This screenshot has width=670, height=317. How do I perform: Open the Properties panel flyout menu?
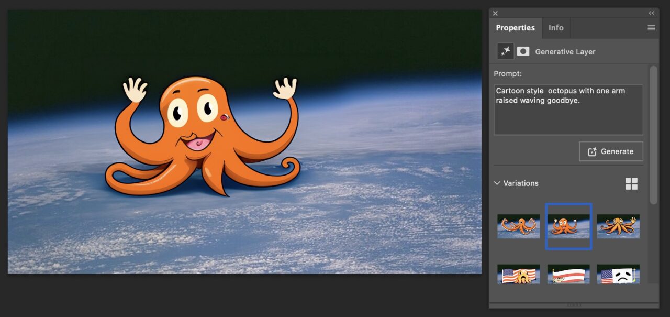point(651,28)
